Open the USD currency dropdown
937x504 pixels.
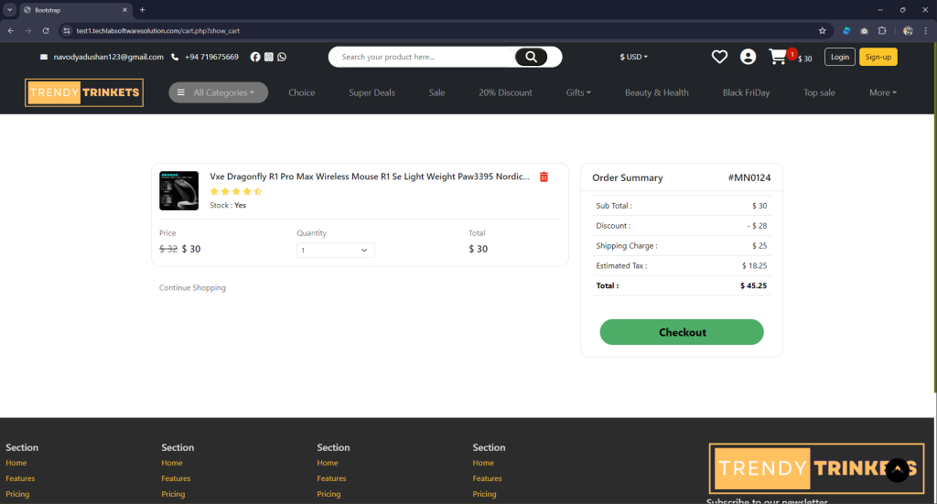coord(633,57)
